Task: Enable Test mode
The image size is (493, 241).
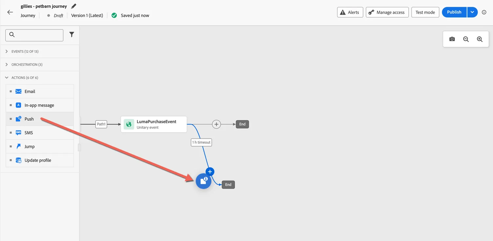Action: point(425,12)
